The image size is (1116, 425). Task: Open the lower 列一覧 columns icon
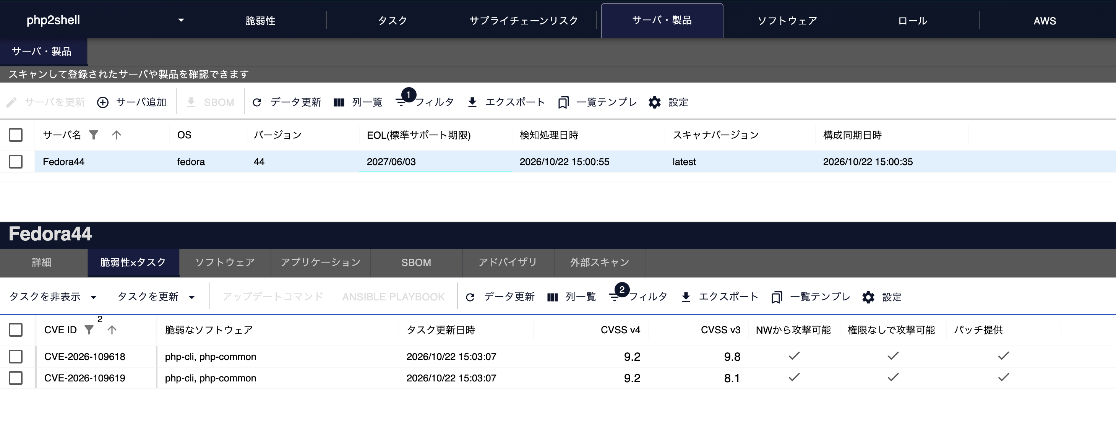(x=552, y=297)
